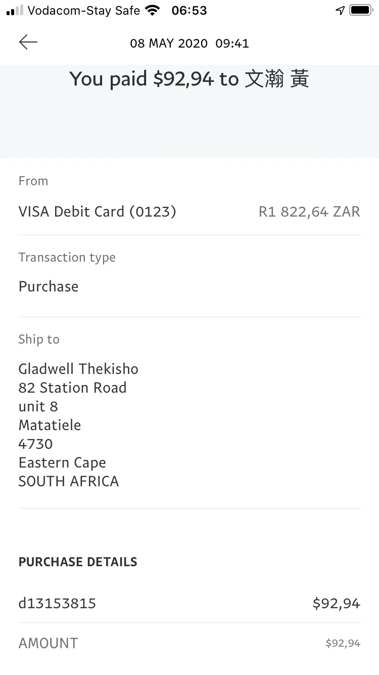Tap the Wi-Fi status icon

pyautogui.click(x=152, y=11)
